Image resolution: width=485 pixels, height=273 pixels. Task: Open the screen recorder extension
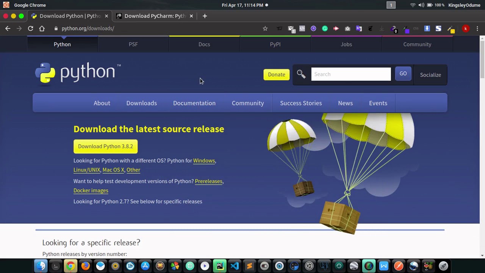pyautogui.click(x=336, y=28)
